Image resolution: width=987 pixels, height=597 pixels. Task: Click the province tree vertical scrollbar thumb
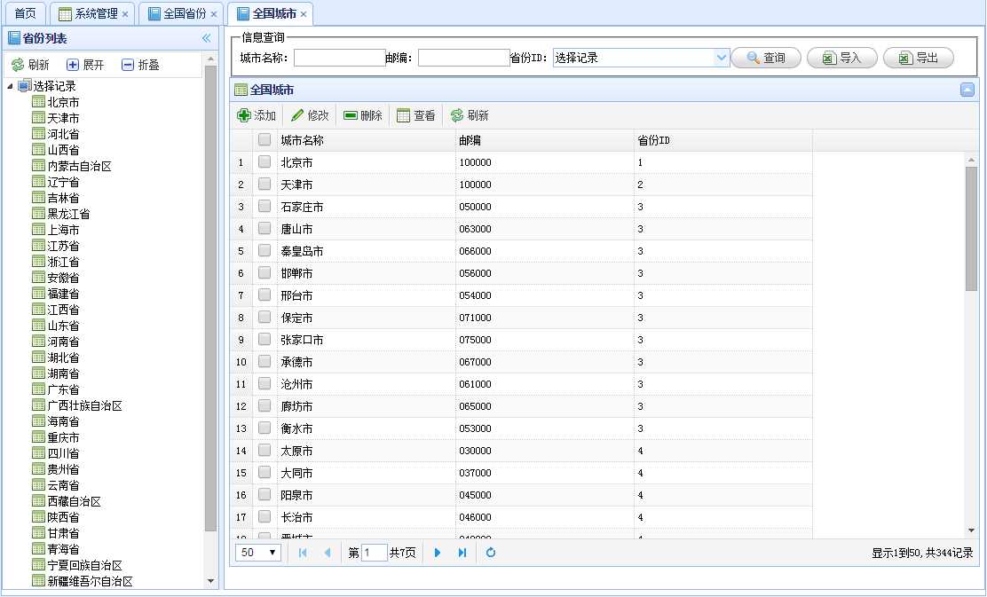(211, 299)
